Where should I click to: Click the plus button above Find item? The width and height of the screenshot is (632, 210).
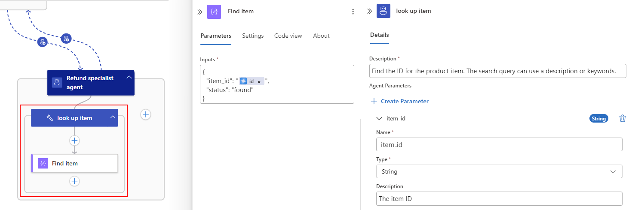75,141
